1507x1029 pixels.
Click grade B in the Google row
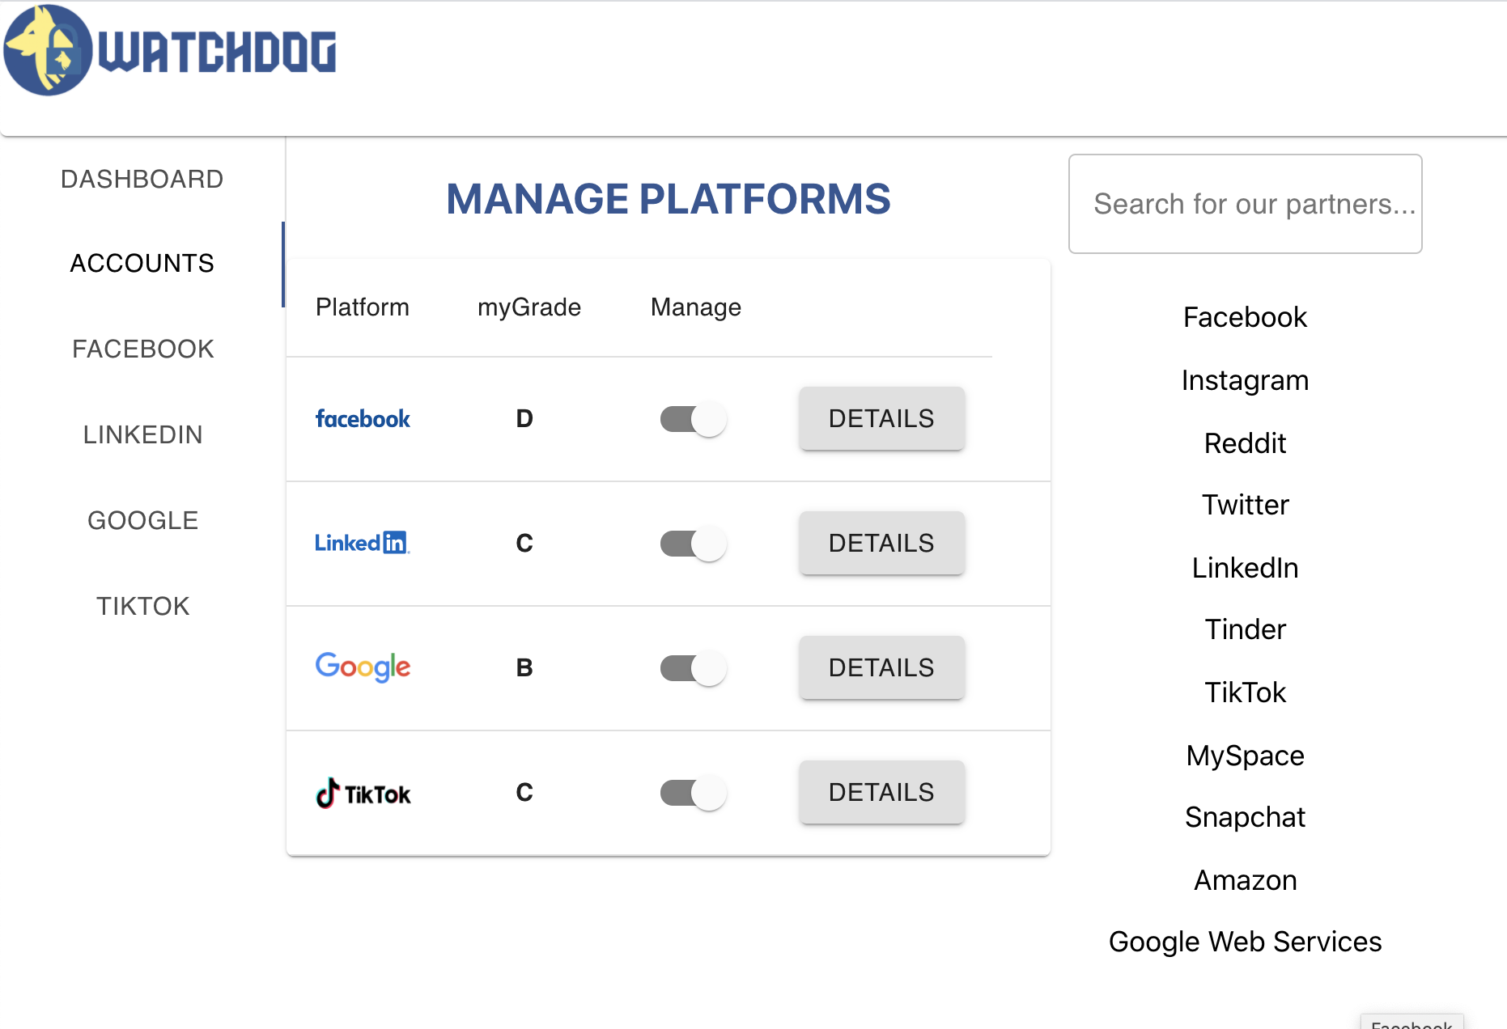pos(524,668)
